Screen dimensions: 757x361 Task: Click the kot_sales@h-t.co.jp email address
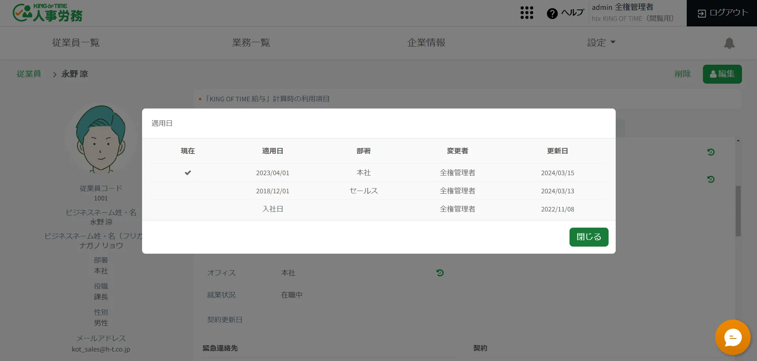pyautogui.click(x=101, y=349)
